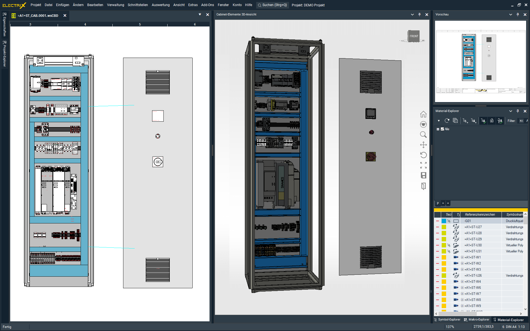Sort by Referenzkennzeichen column header
Viewport: 530px width, 331px height.
click(x=480, y=215)
